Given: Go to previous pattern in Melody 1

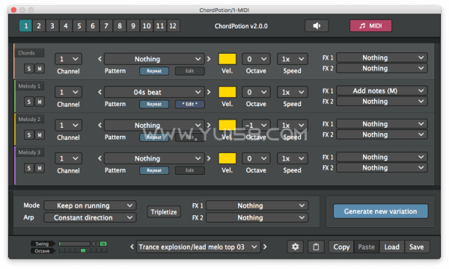Looking at the screenshot, I should [x=100, y=92].
